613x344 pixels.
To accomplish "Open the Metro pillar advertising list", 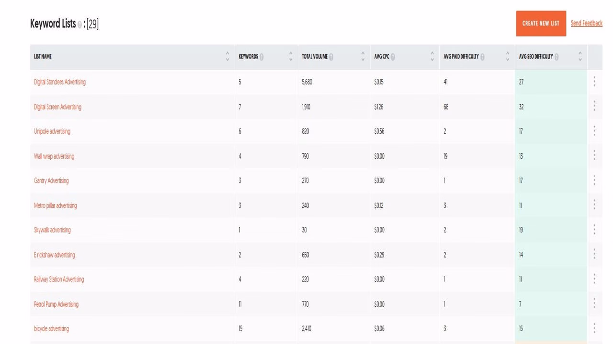I will coord(55,205).
